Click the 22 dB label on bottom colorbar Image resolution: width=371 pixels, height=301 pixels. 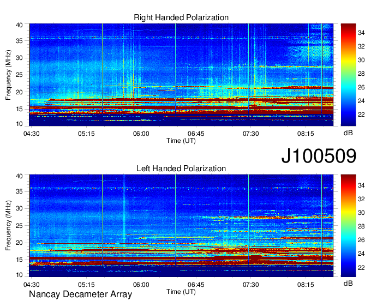click(361, 268)
